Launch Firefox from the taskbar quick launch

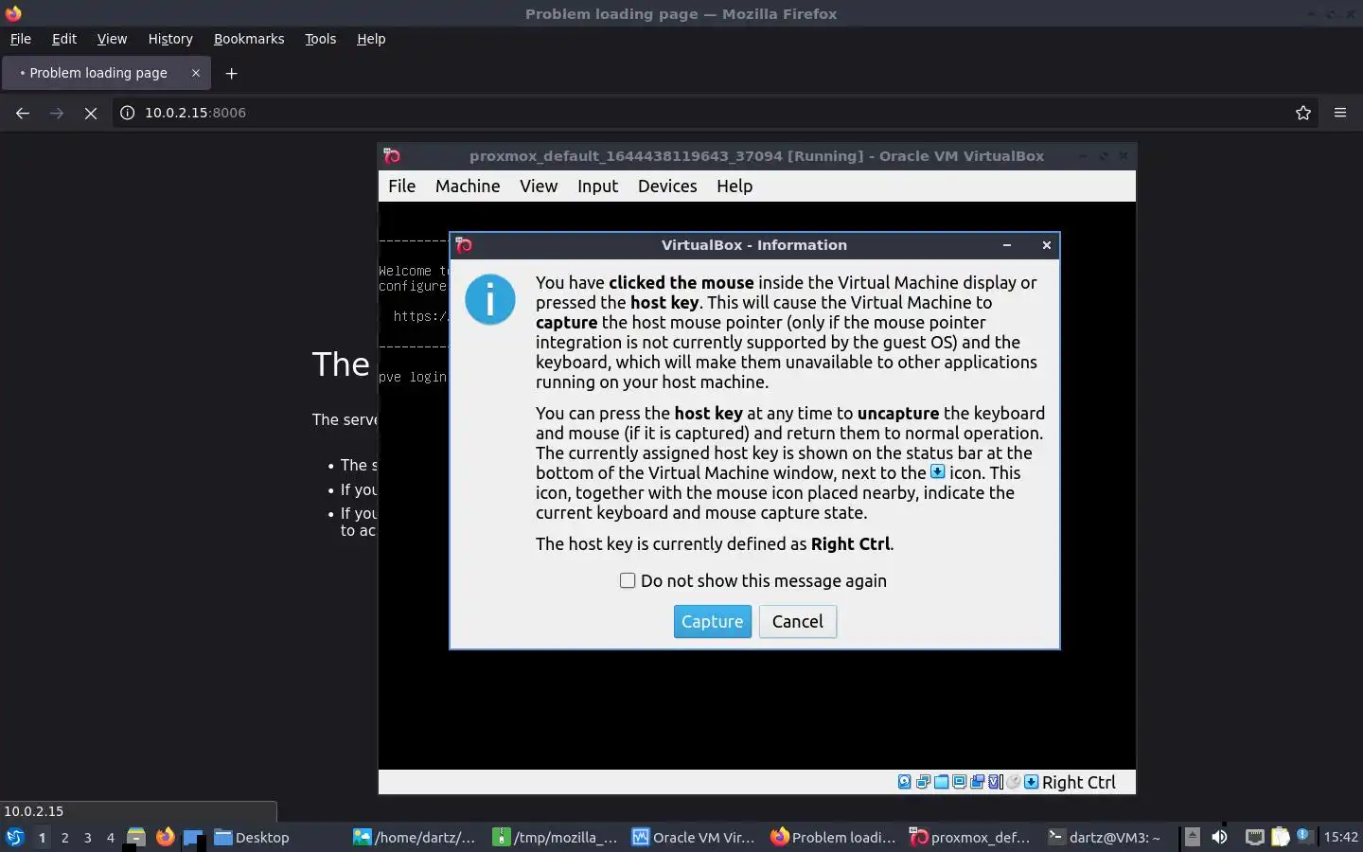click(x=165, y=837)
